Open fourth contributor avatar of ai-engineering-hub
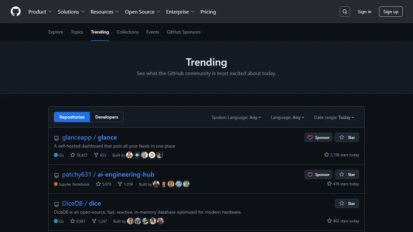 (179, 184)
